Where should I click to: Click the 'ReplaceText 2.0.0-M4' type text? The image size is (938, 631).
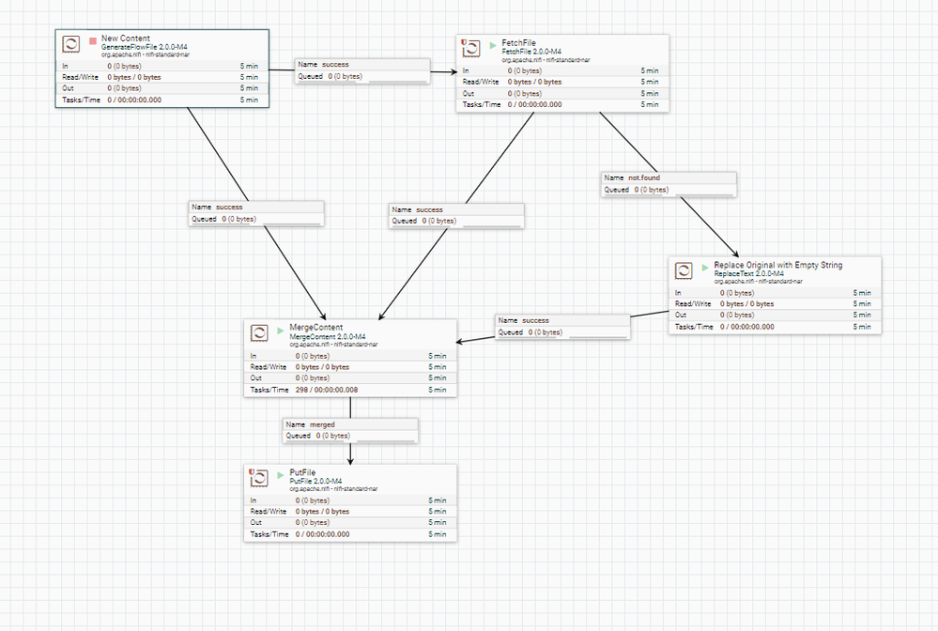[x=749, y=274]
